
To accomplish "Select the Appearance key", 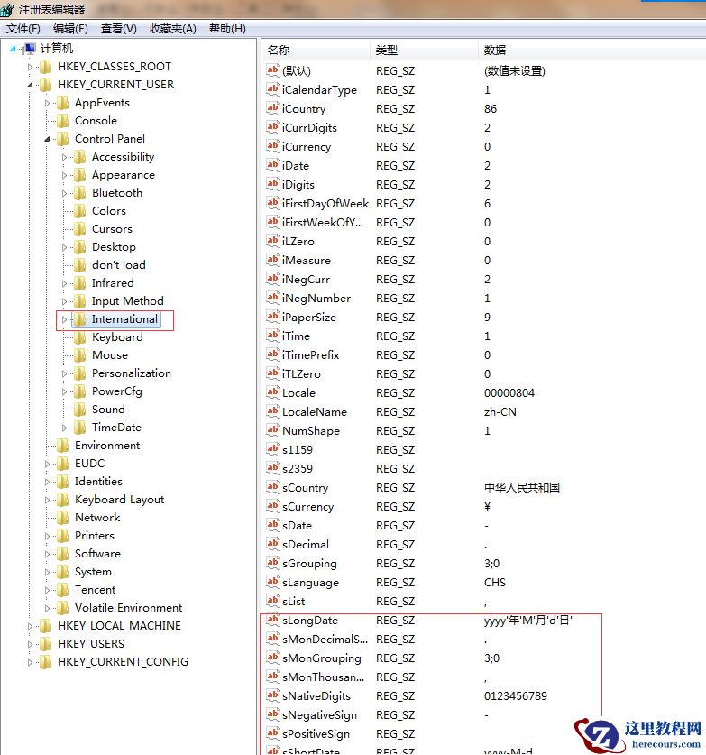I will click(124, 175).
